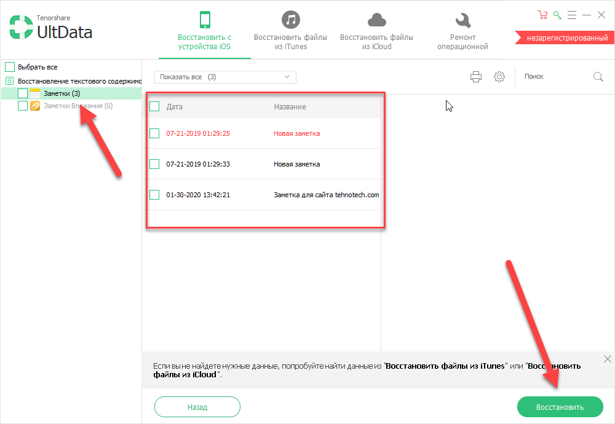Screen dimensions: 615x424
Task: Open black Новая заметка title at 01:29:33
Action: 297,164
